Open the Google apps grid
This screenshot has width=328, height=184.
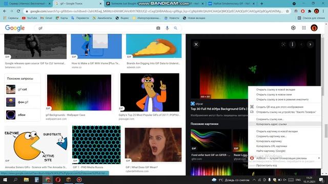(x=304, y=28)
